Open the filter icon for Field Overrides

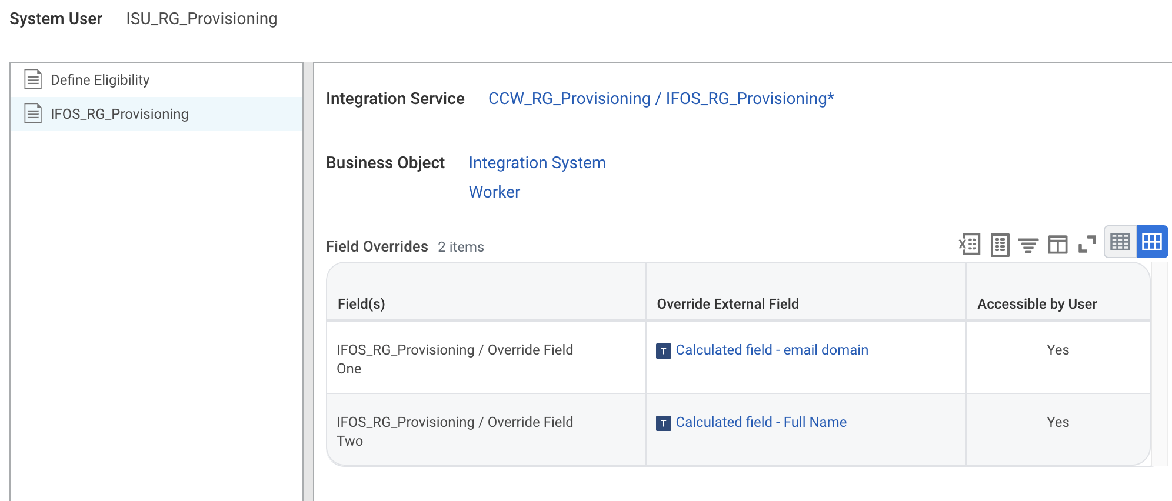(x=1028, y=245)
